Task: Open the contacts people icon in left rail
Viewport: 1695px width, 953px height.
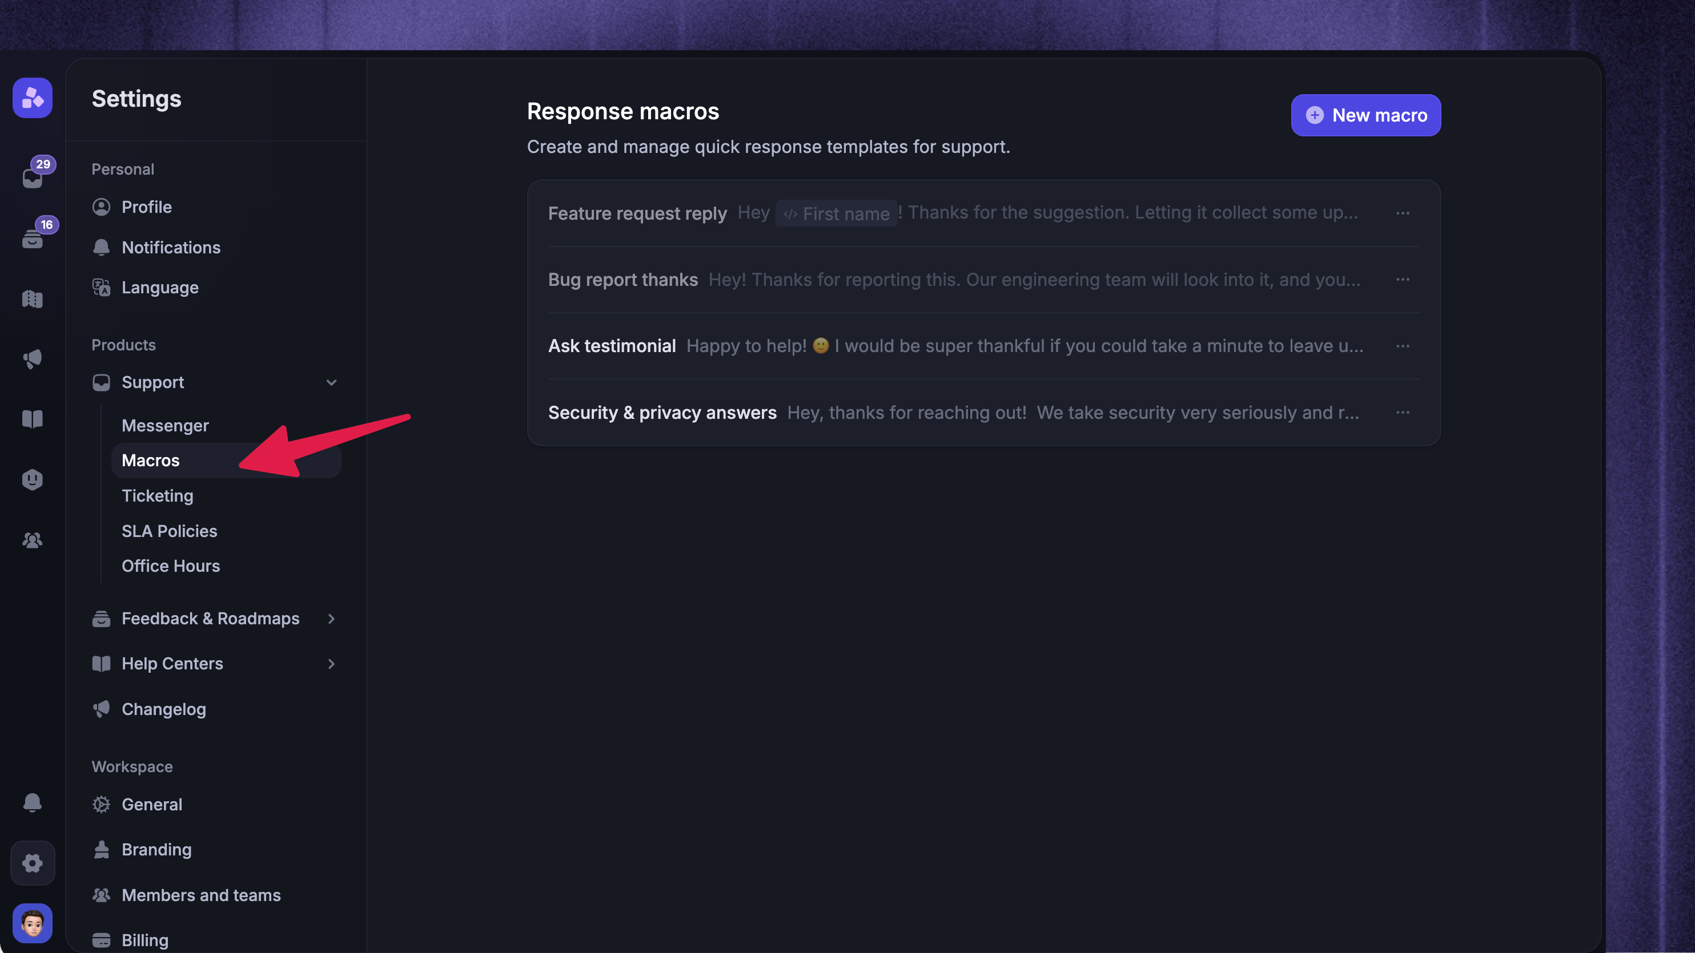Action: [32, 540]
